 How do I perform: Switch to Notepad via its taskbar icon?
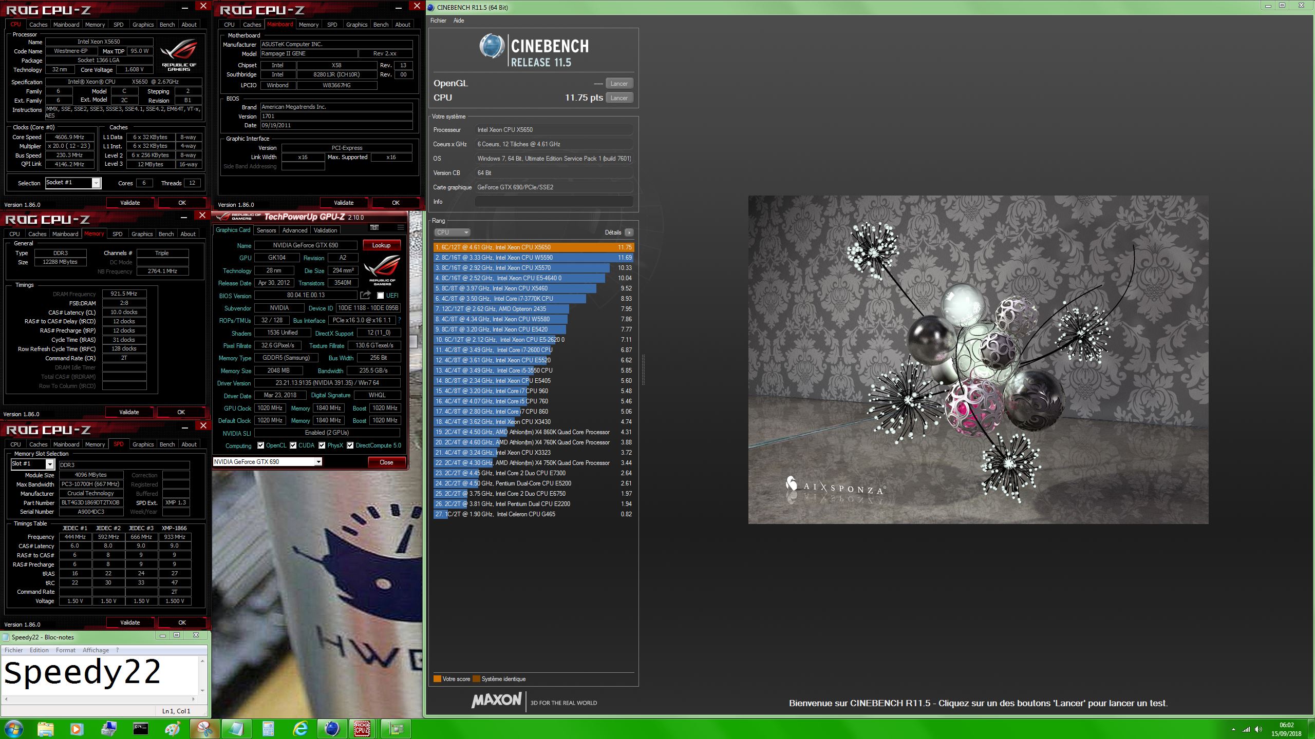[236, 729]
